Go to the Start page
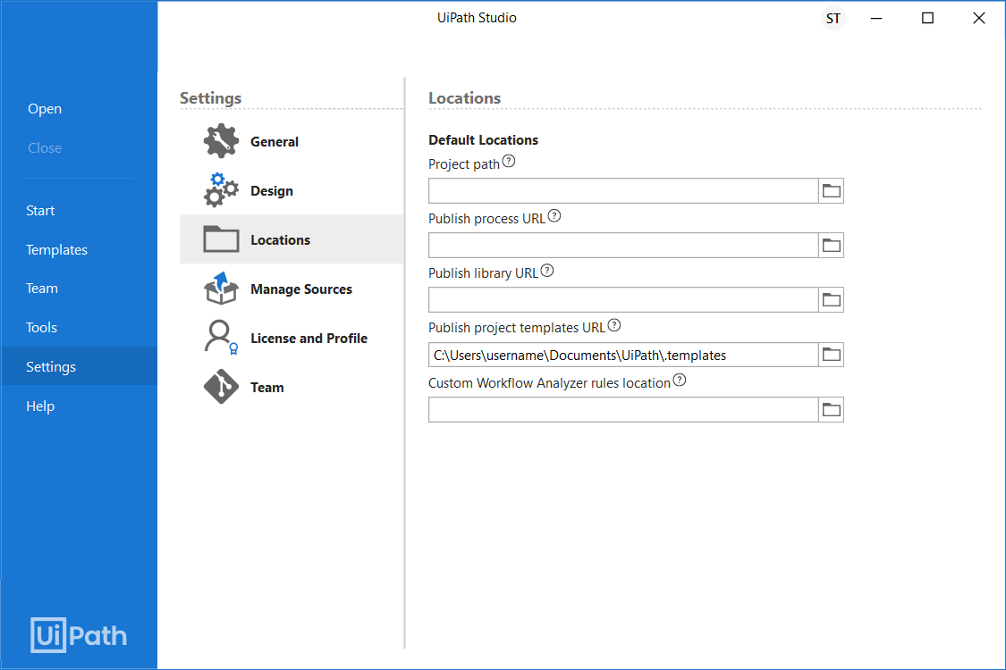1006x670 pixels. 40,210
